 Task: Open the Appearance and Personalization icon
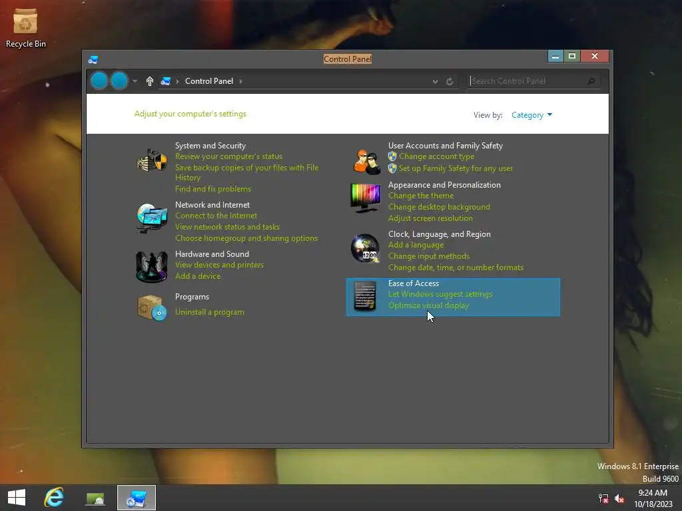click(366, 198)
